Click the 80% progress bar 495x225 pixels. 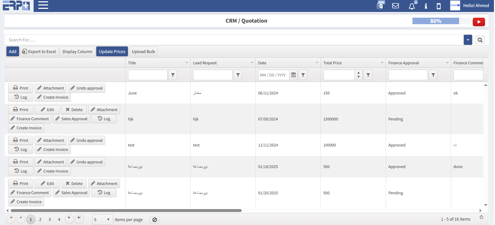pos(436,21)
